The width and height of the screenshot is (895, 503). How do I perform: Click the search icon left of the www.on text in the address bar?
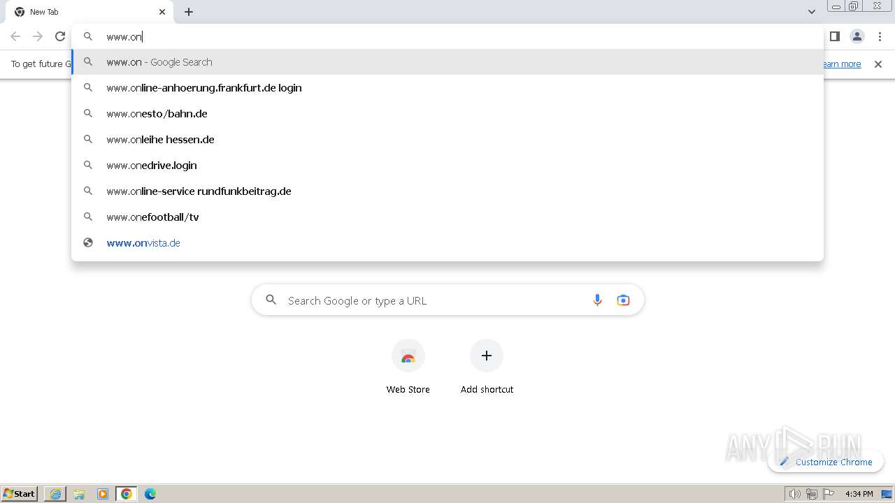coord(88,36)
